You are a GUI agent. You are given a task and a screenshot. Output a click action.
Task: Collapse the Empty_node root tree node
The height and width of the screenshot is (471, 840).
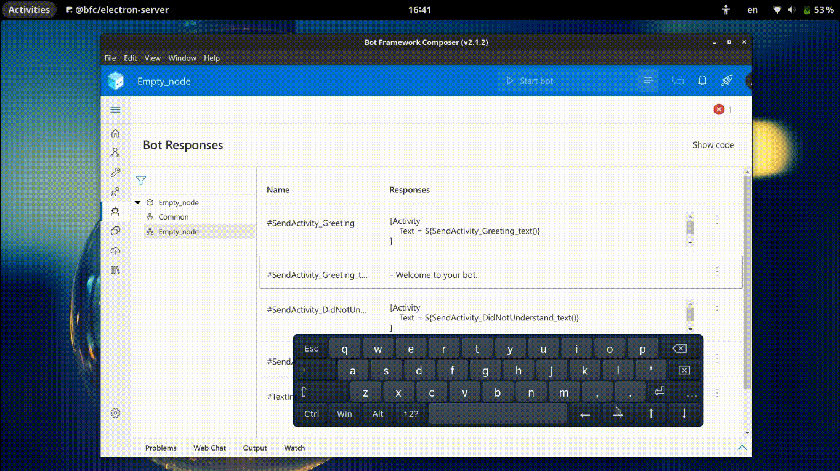[x=138, y=202]
